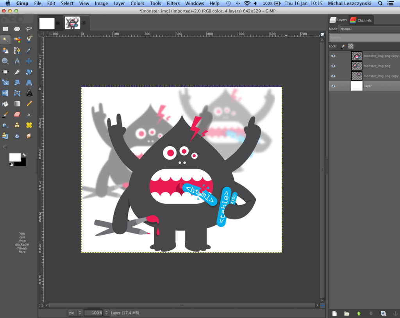This screenshot has height=318, width=400.
Task: Switch to the Channels tab
Action: click(361, 20)
